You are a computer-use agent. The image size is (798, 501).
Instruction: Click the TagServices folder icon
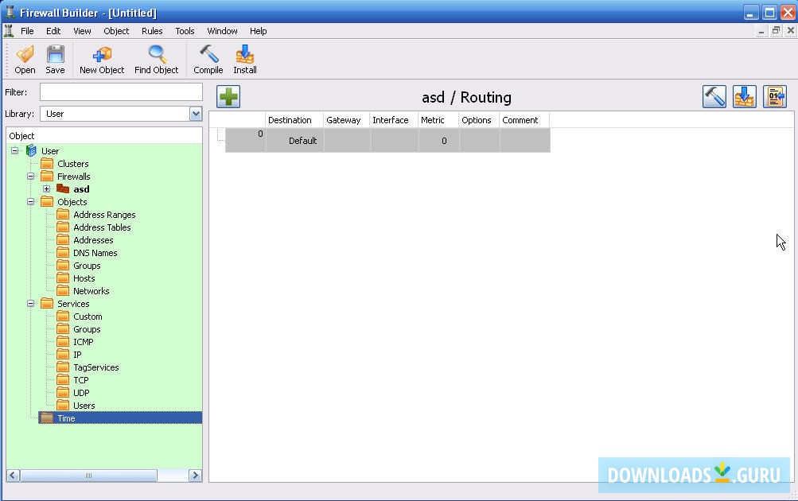pos(63,367)
